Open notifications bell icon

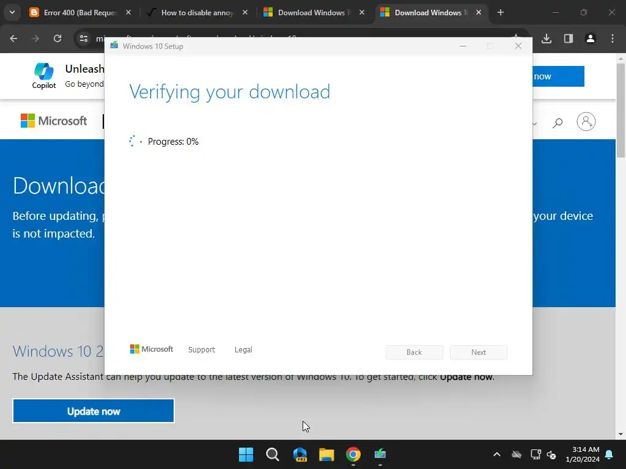click(609, 454)
